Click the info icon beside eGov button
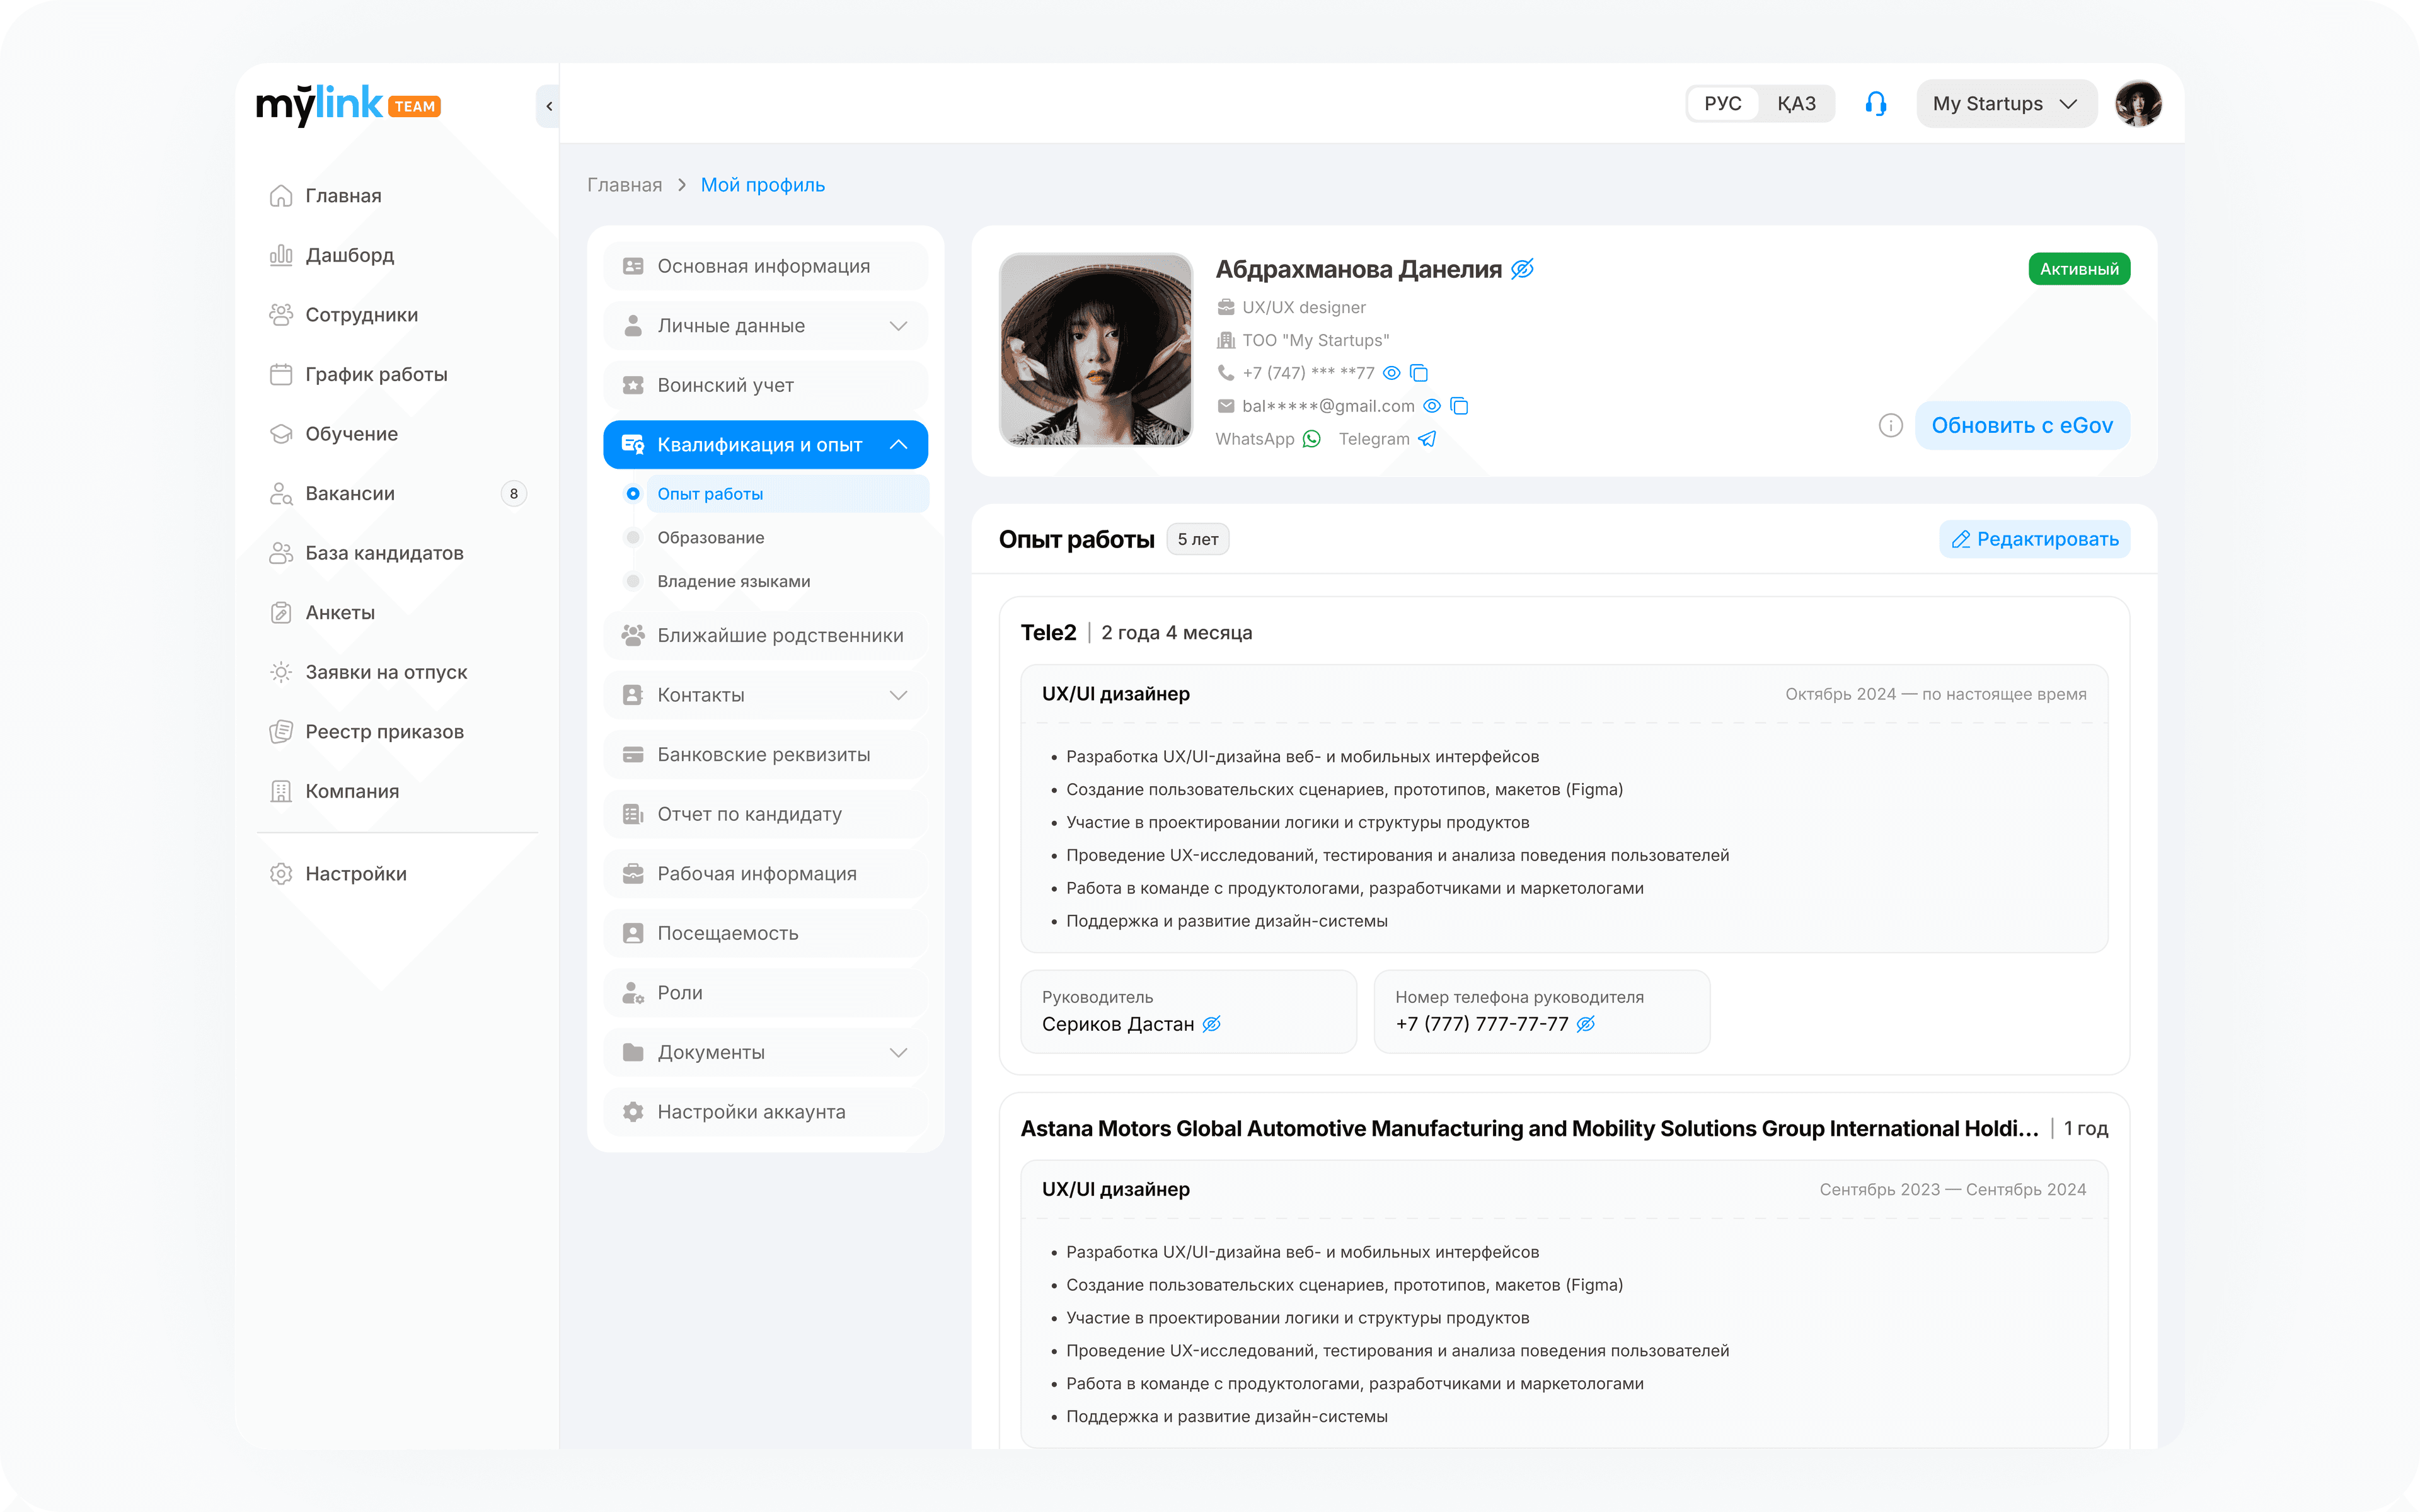This screenshot has height=1512, width=2420. point(1890,426)
